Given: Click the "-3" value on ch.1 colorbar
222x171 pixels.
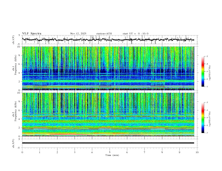Looking at the screenshot, I should (207, 56).
